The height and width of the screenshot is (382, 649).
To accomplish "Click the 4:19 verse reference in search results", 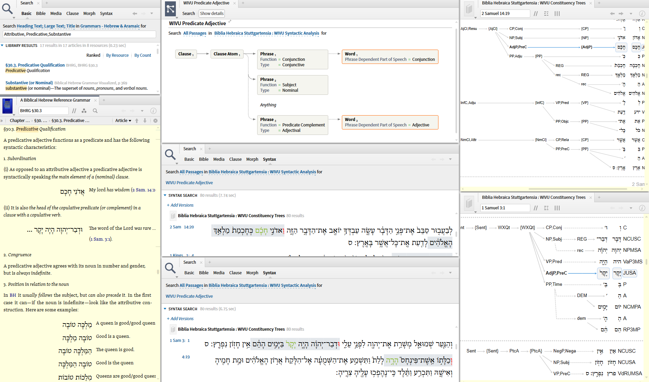I will 186,357.
